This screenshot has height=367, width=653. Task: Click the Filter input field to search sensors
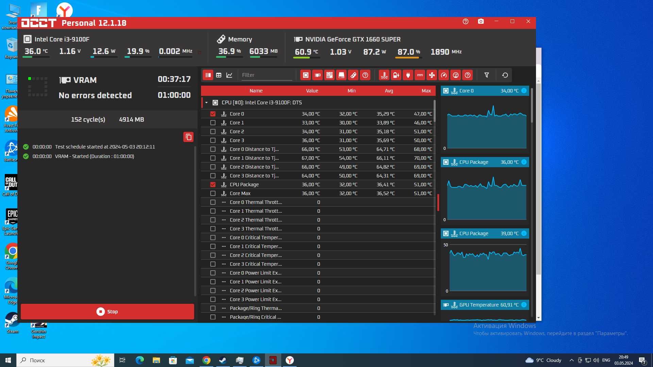(267, 75)
